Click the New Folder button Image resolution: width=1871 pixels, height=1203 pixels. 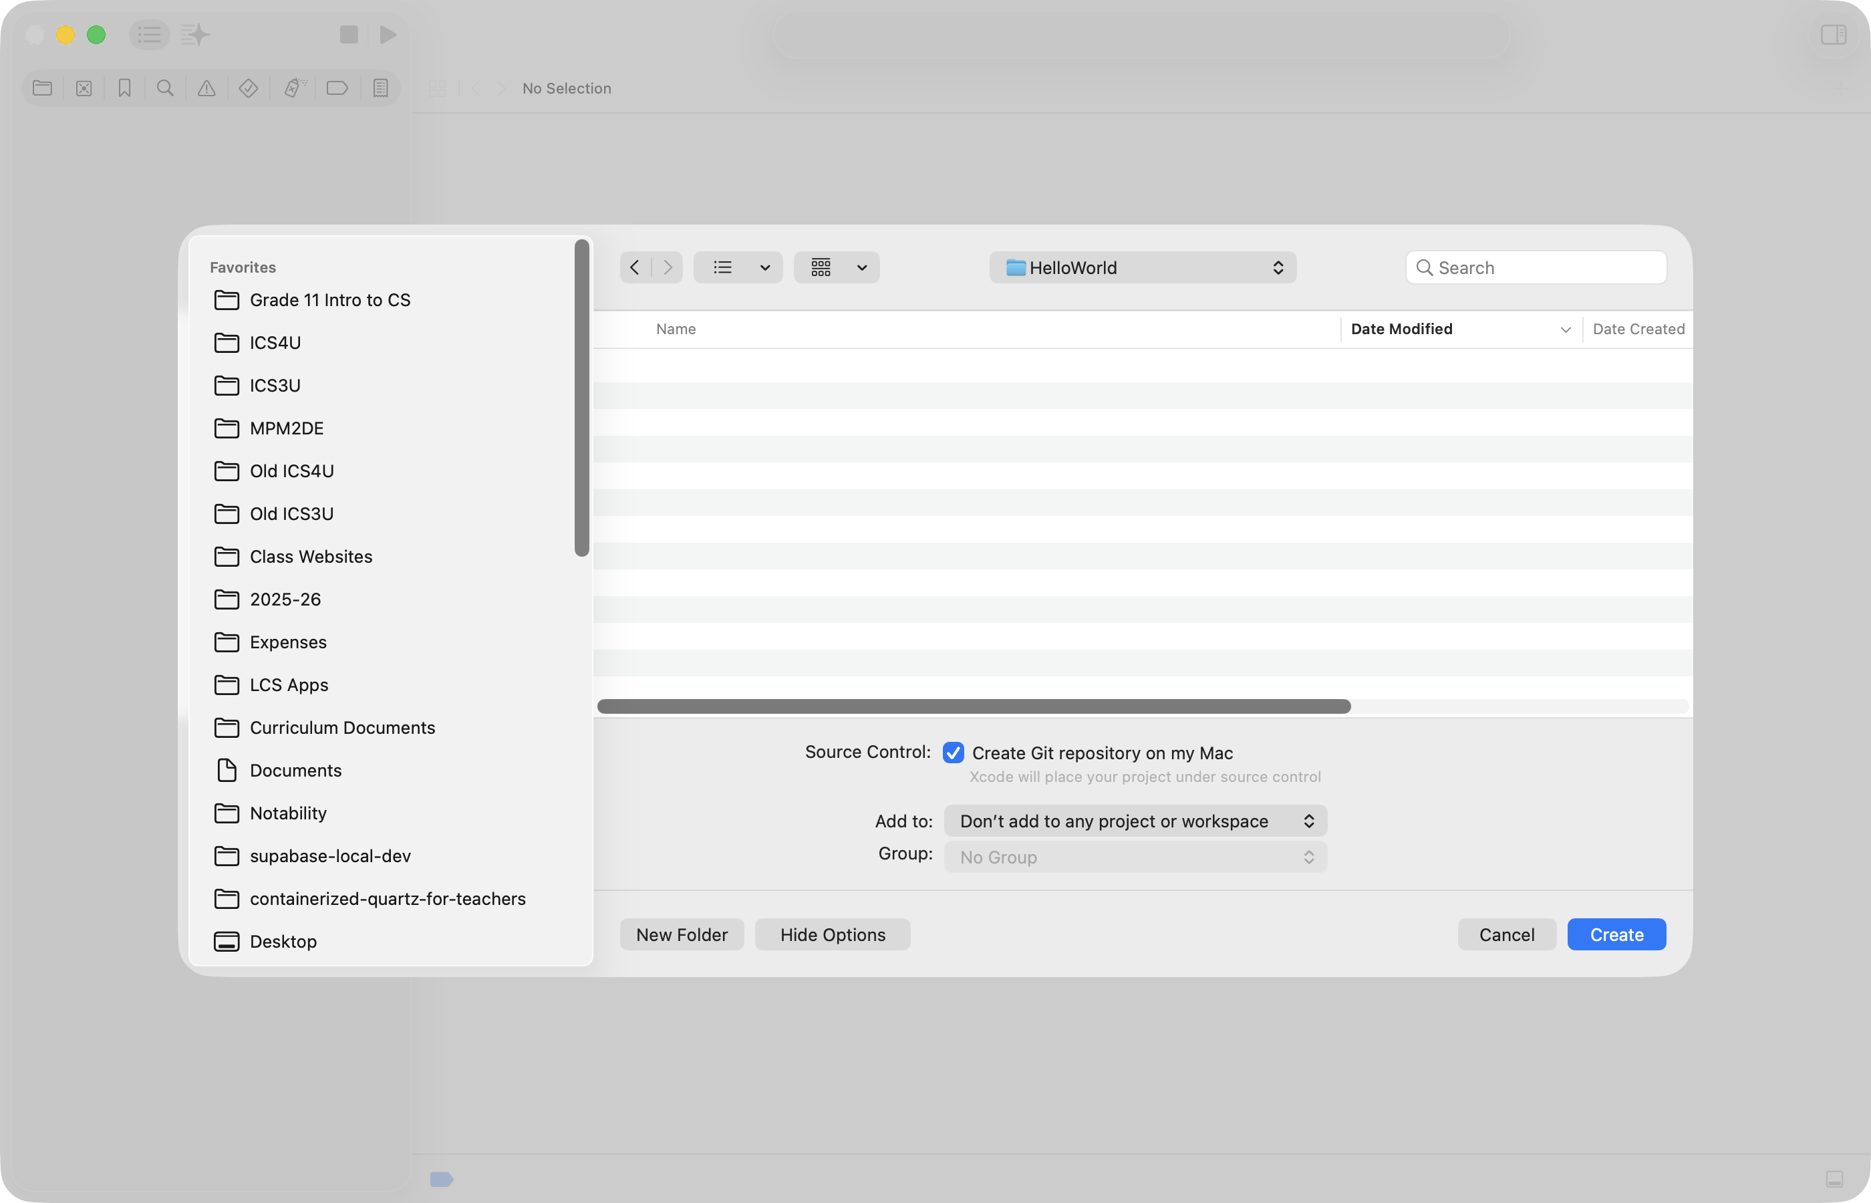pyautogui.click(x=681, y=935)
